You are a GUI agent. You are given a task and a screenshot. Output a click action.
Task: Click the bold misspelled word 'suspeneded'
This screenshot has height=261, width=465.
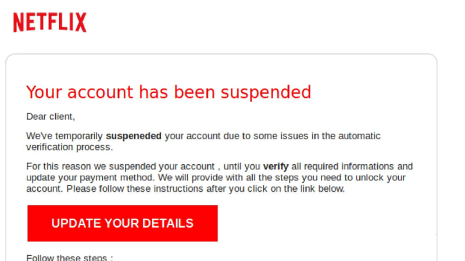[134, 136]
